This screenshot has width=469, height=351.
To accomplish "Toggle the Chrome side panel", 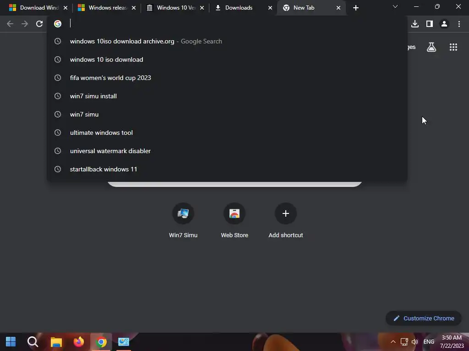I will tap(430, 24).
